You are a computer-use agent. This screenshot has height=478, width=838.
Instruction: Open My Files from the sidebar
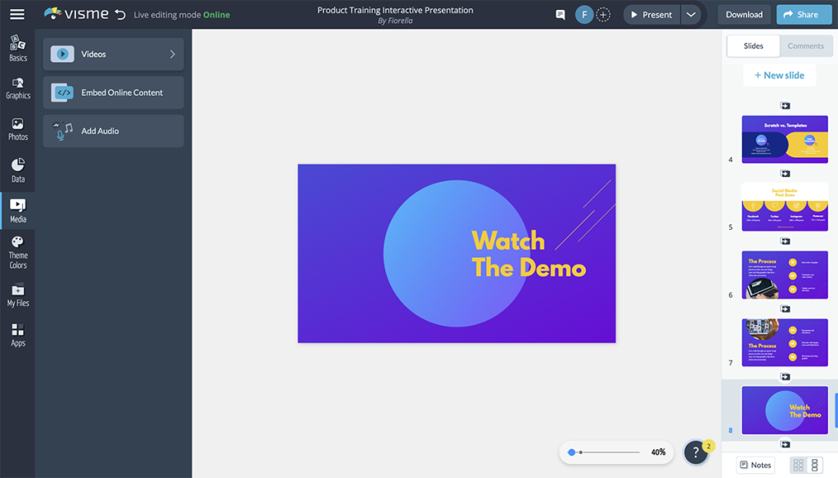[17, 293]
